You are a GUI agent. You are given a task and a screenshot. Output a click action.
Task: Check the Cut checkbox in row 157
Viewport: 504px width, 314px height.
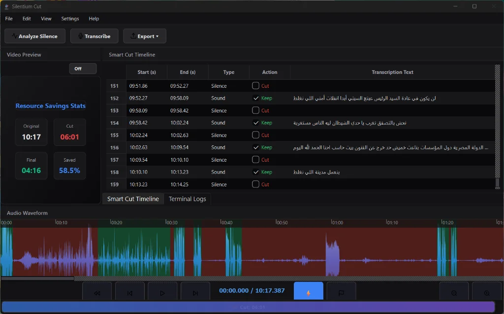coord(255,159)
